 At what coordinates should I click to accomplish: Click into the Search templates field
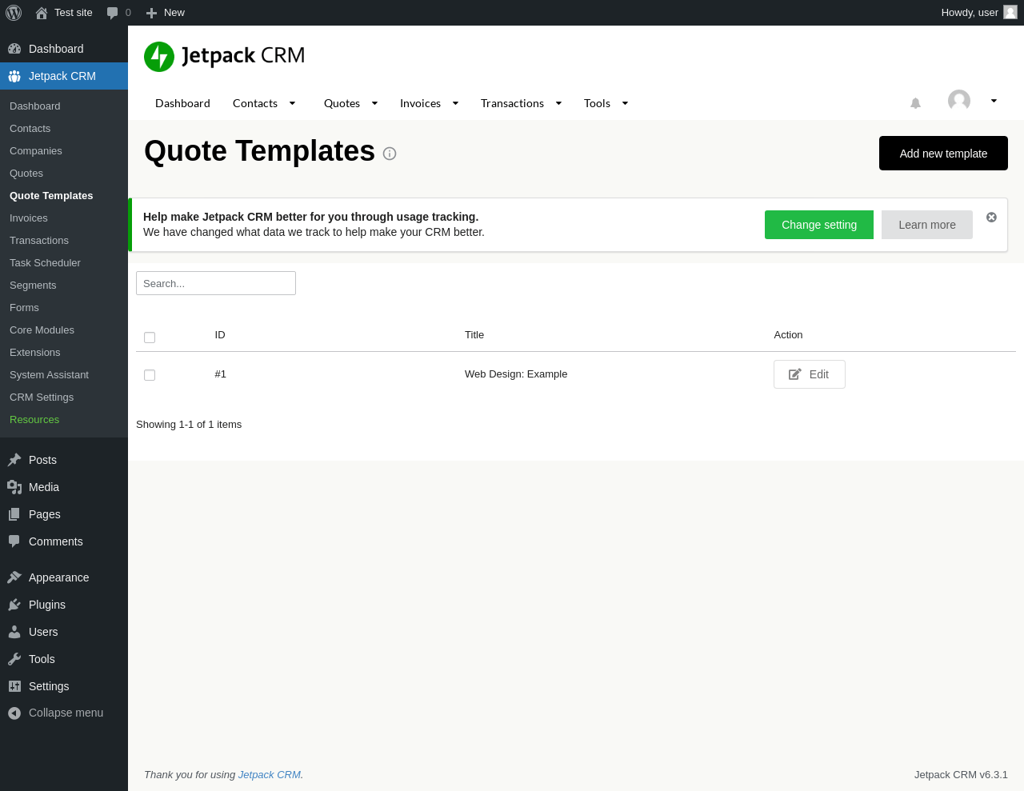click(216, 283)
